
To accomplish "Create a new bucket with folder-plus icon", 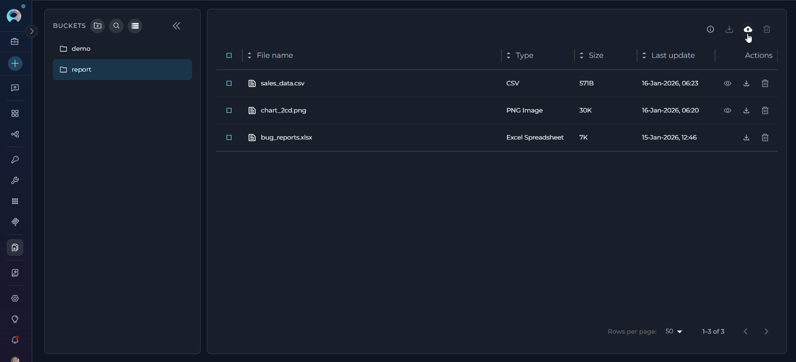I will (x=98, y=26).
